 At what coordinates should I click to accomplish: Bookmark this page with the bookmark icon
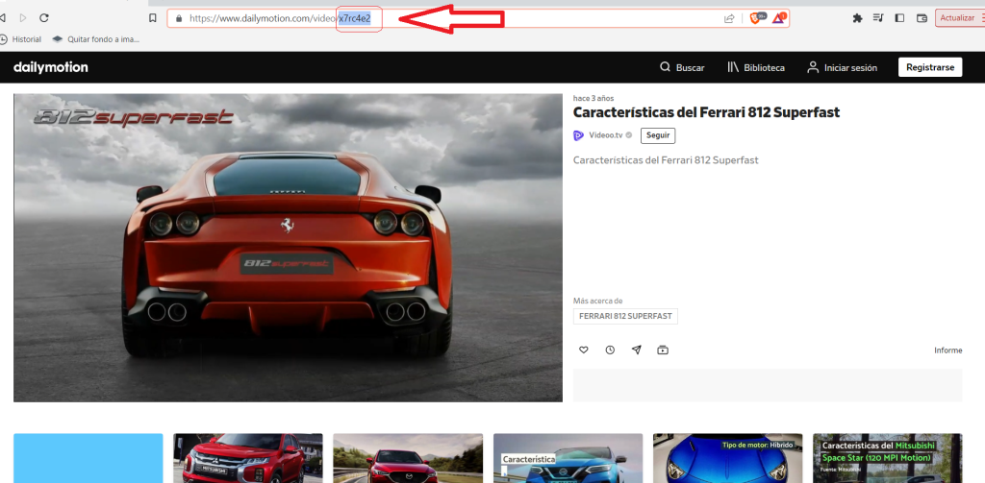153,18
